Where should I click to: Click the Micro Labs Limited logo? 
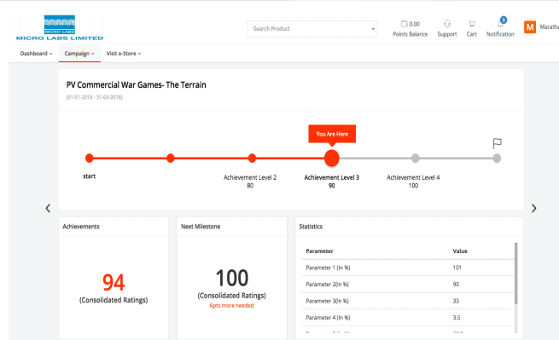click(x=60, y=28)
